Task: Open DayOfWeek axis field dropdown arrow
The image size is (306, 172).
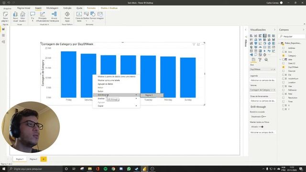Action: pos(272,69)
